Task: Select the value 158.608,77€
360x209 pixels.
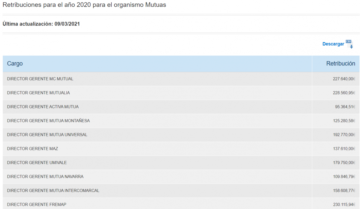Action: pyautogui.click(x=344, y=191)
